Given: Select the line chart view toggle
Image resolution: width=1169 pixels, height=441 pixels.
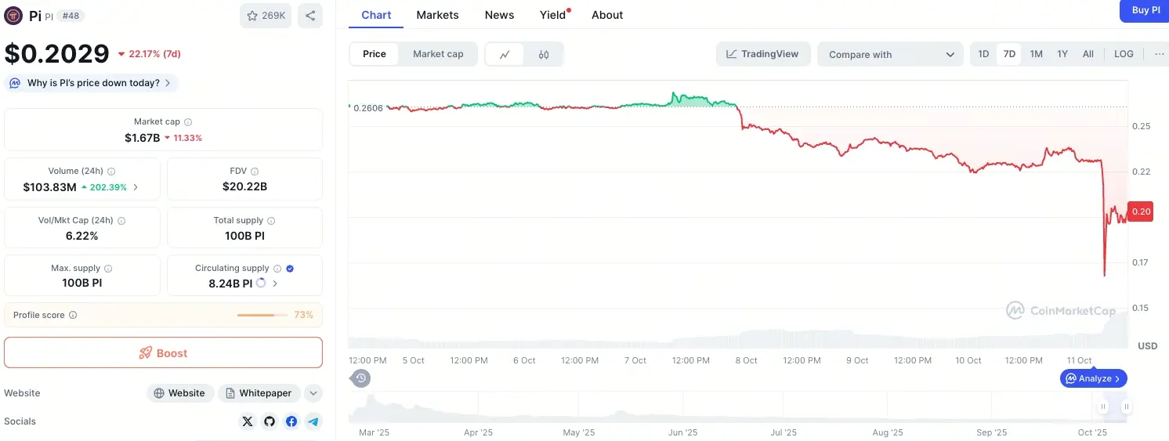Looking at the screenshot, I should point(505,54).
